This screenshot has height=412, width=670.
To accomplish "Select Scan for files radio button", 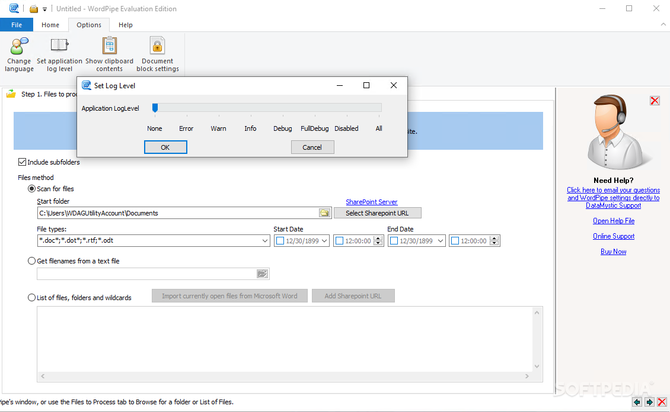I will (x=31, y=188).
